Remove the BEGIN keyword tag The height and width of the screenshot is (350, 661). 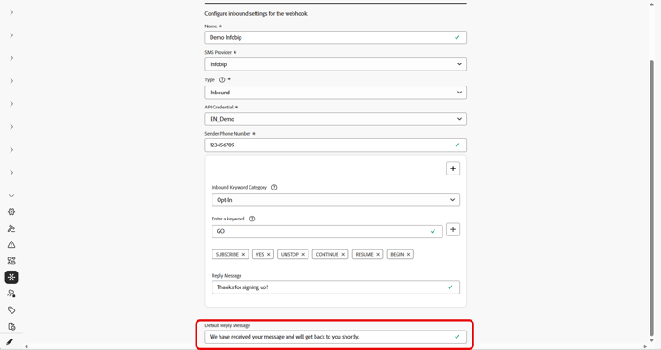[408, 254]
